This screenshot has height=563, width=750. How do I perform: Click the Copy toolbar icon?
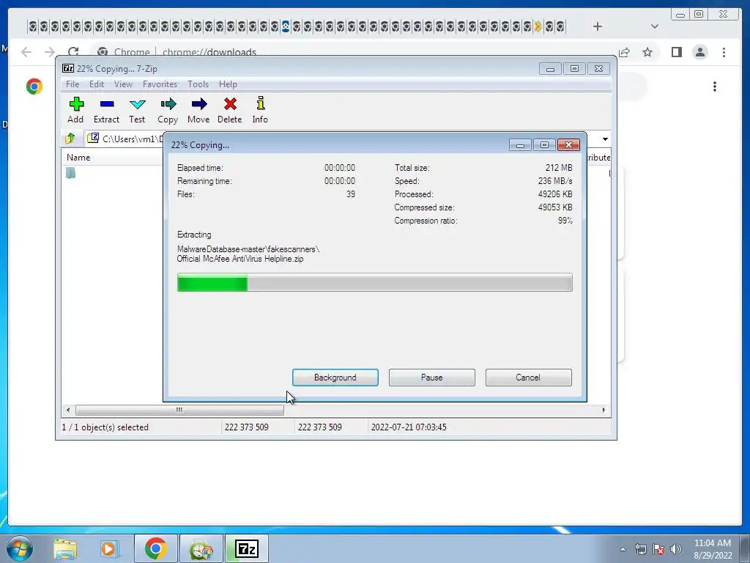pyautogui.click(x=168, y=110)
